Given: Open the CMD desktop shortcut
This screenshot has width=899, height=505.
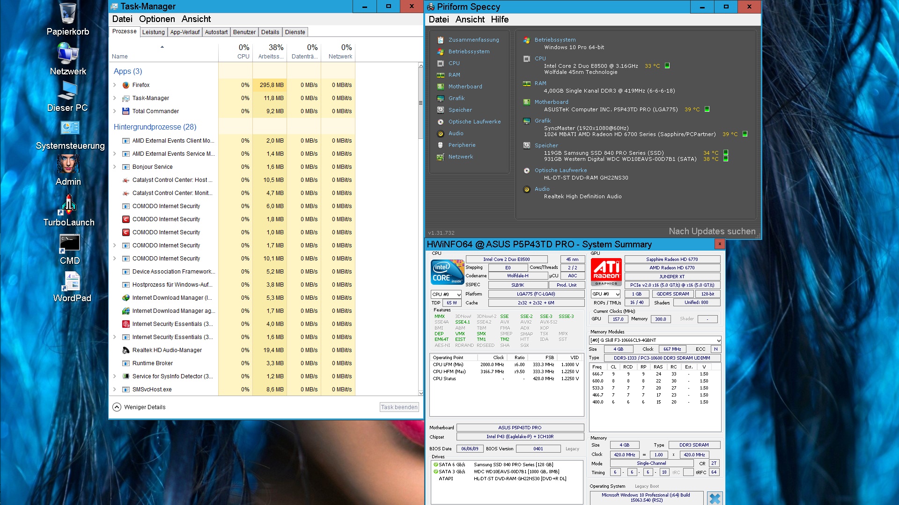Looking at the screenshot, I should pyautogui.click(x=70, y=249).
